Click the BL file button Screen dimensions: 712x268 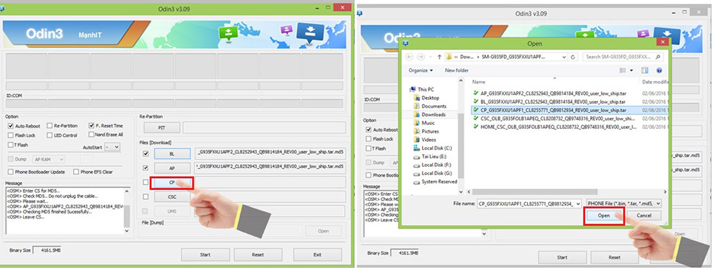tap(171, 153)
